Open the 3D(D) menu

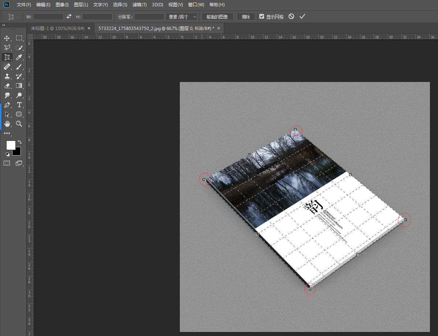tap(157, 5)
